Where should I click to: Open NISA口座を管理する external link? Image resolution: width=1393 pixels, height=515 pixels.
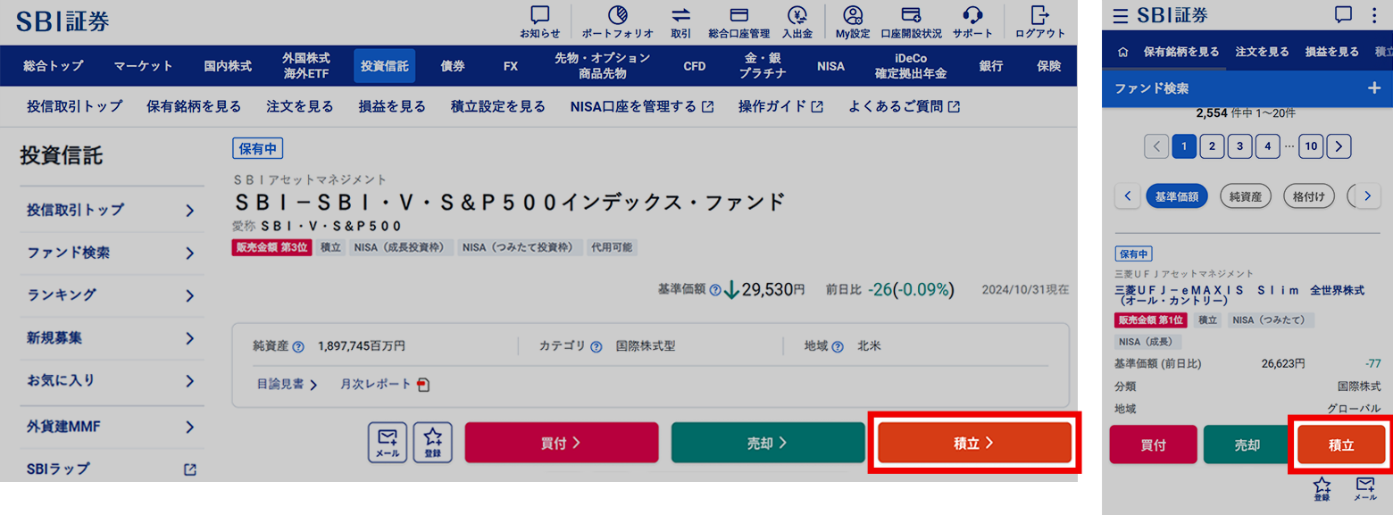[x=642, y=106]
